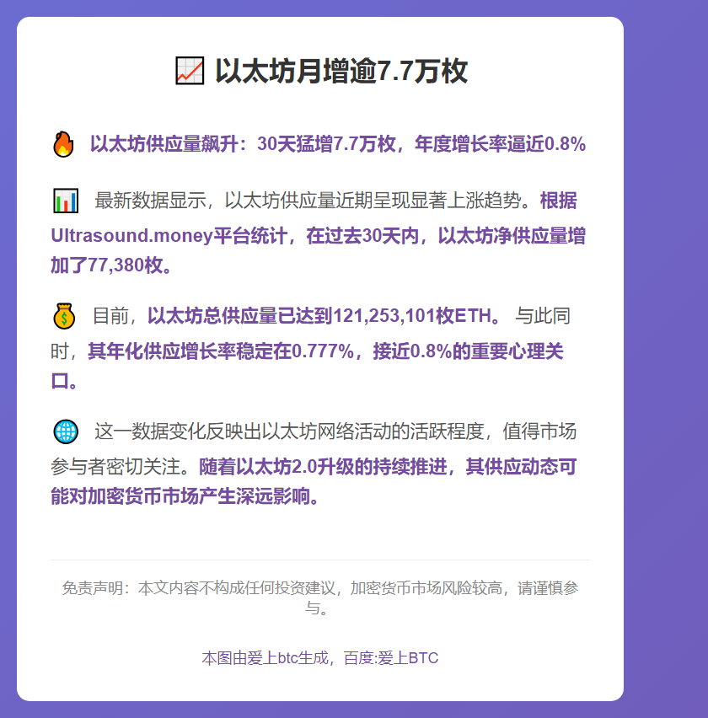Screen dimensions: 708x718
Task: Click the rising chart emoji in the title
Action: pyautogui.click(x=189, y=71)
